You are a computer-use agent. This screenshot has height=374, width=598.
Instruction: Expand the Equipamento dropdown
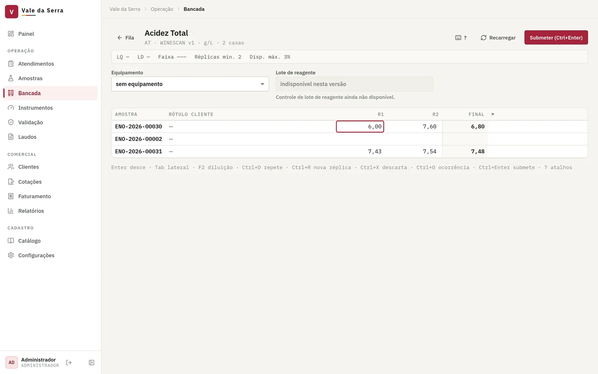[190, 84]
